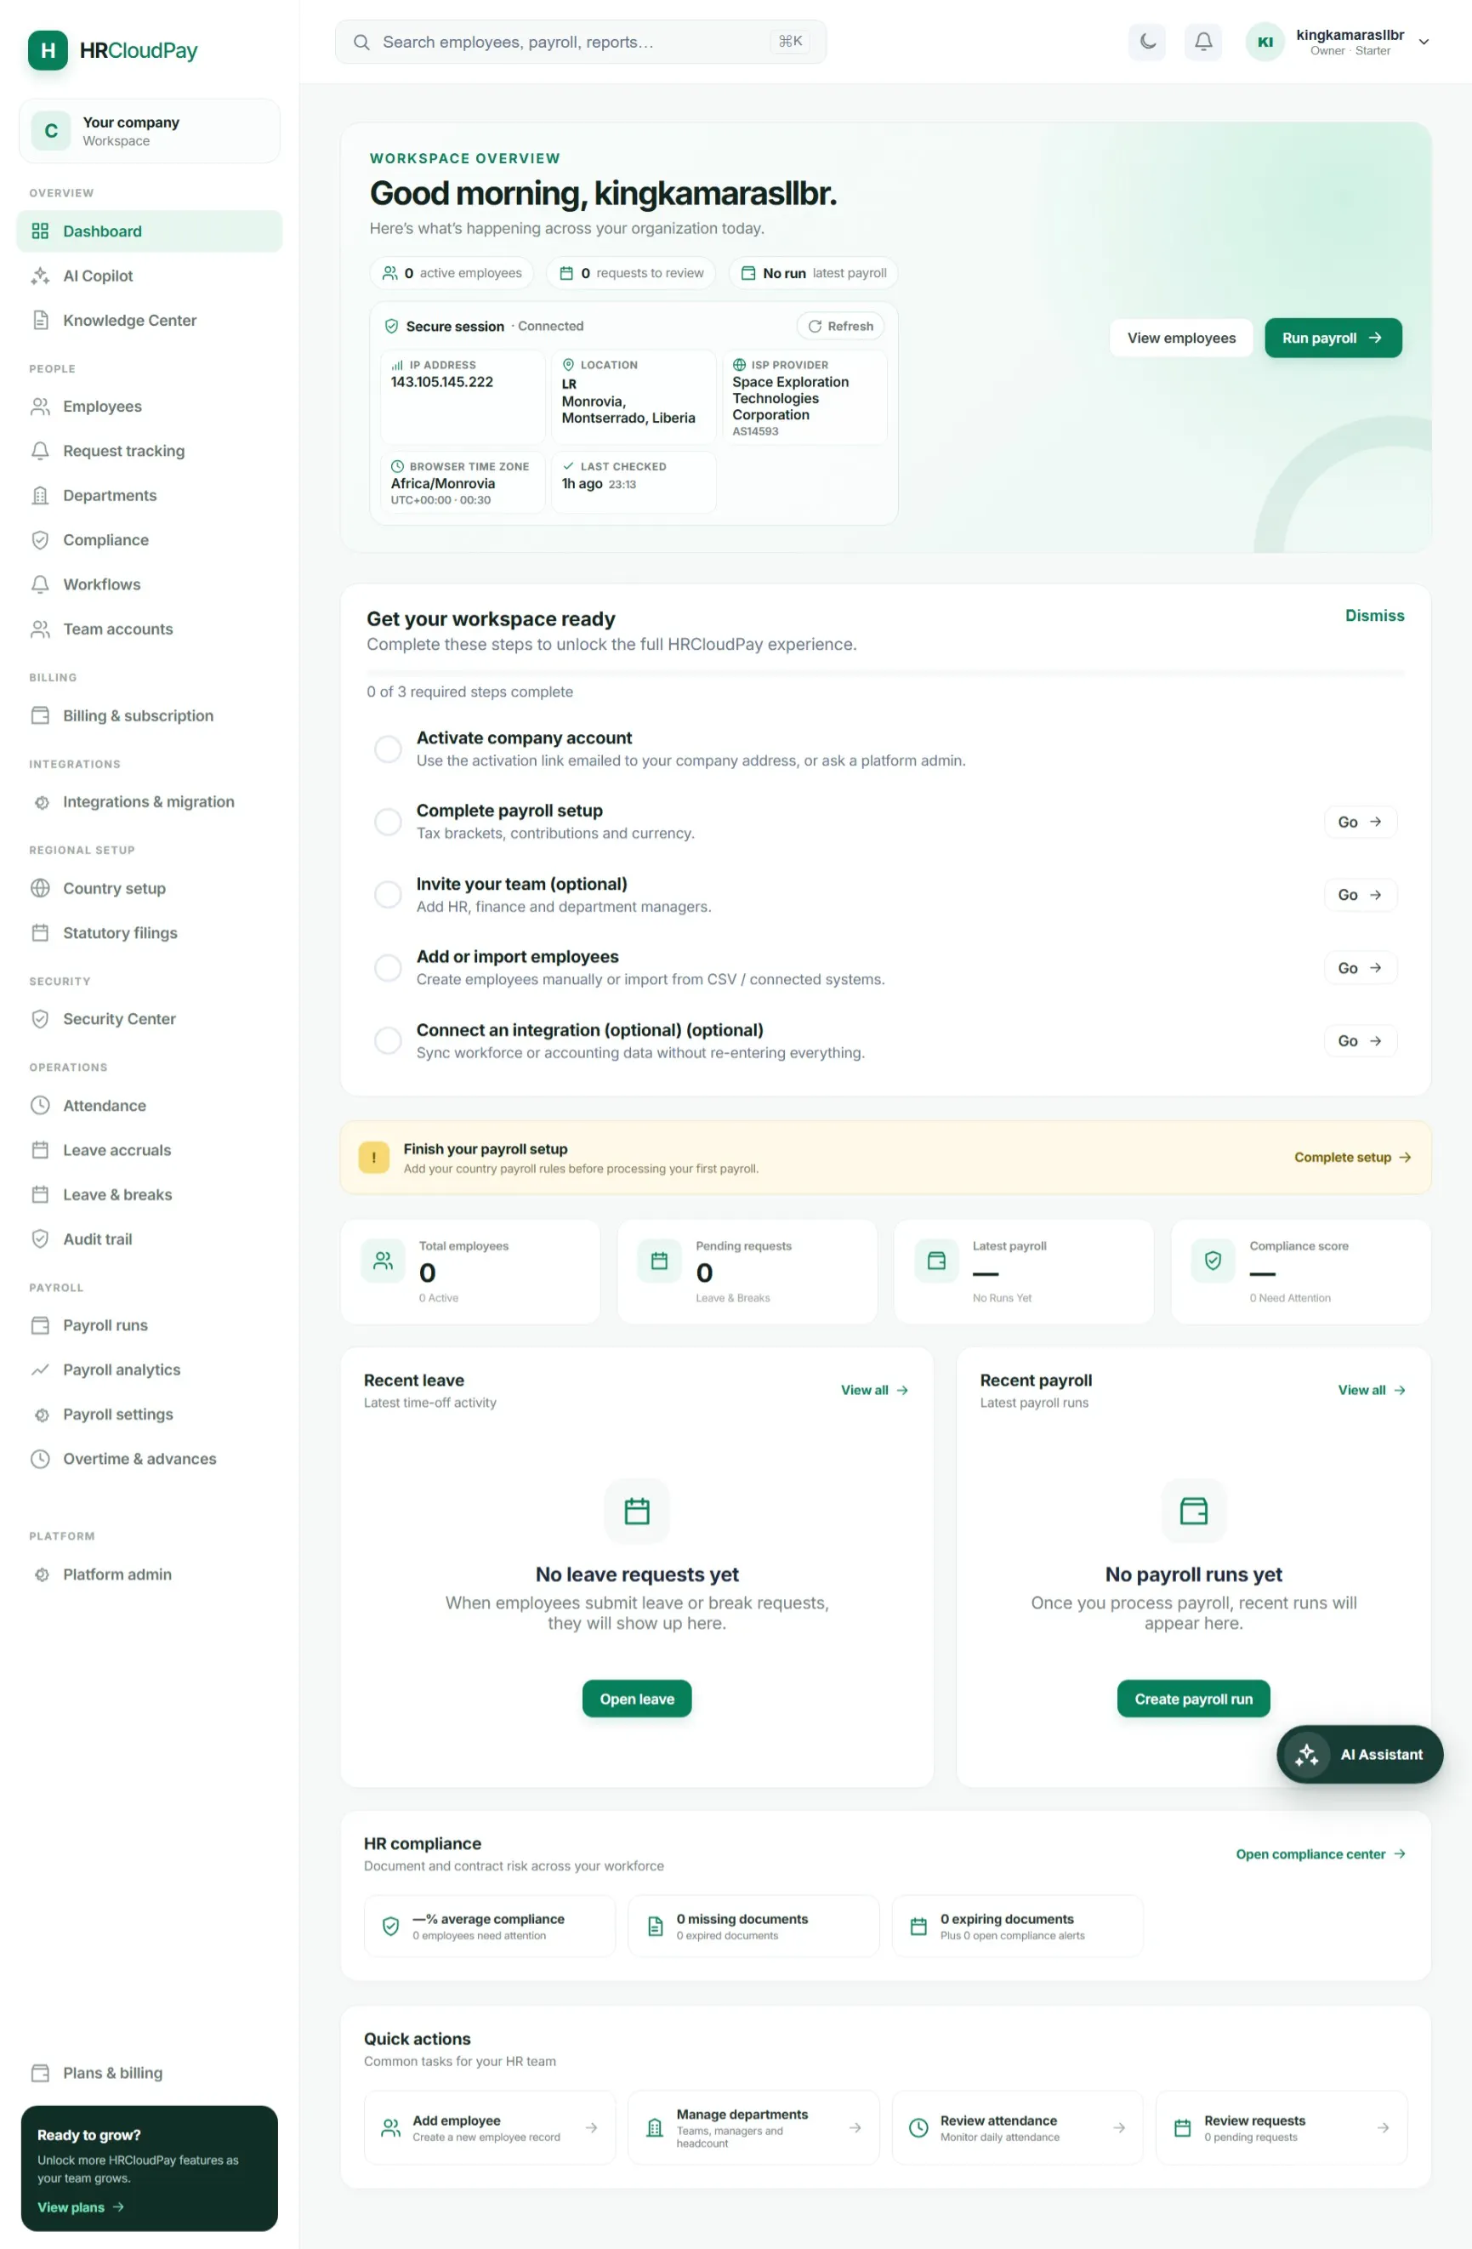The height and width of the screenshot is (2249, 1472).
Task: Open Dashboard in the sidebar
Action: pos(150,231)
